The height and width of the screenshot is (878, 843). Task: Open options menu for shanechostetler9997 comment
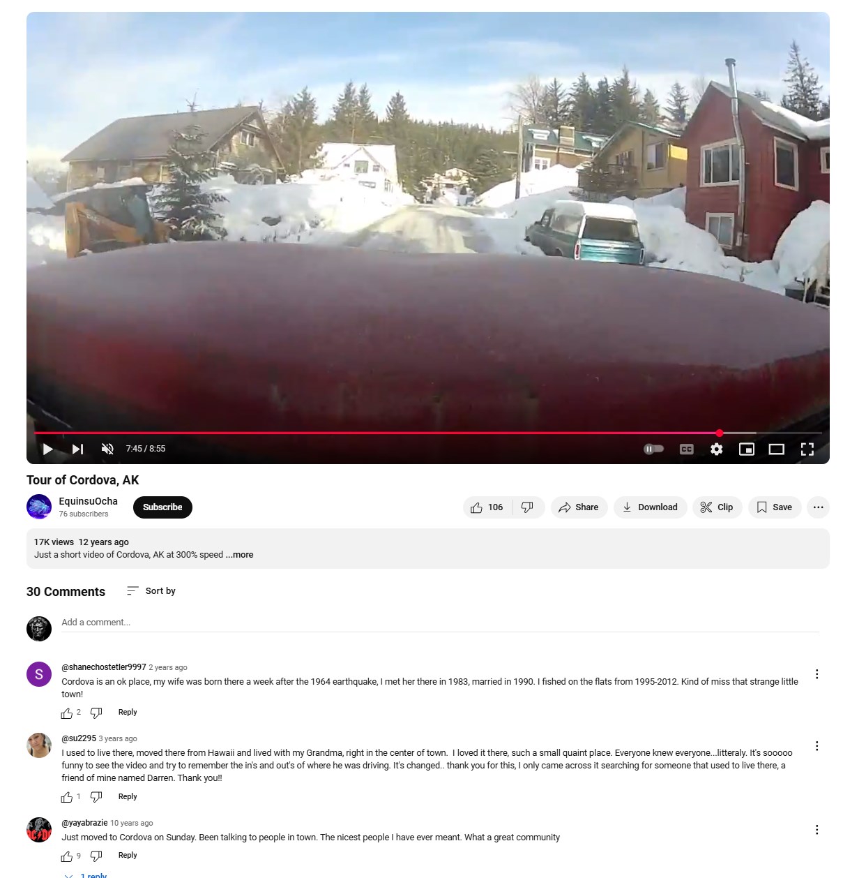[817, 674]
